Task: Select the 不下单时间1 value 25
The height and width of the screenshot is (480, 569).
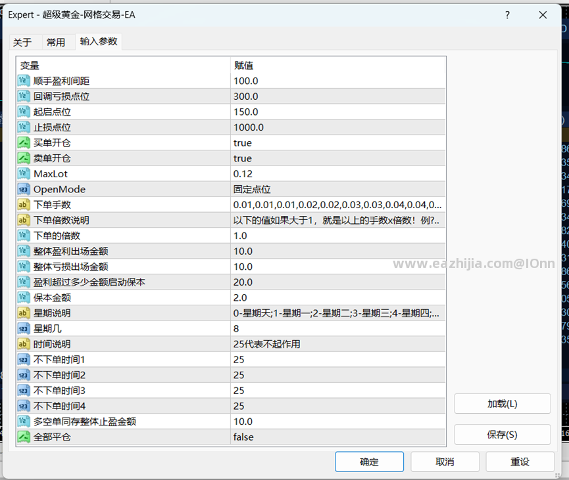Action: click(x=338, y=359)
